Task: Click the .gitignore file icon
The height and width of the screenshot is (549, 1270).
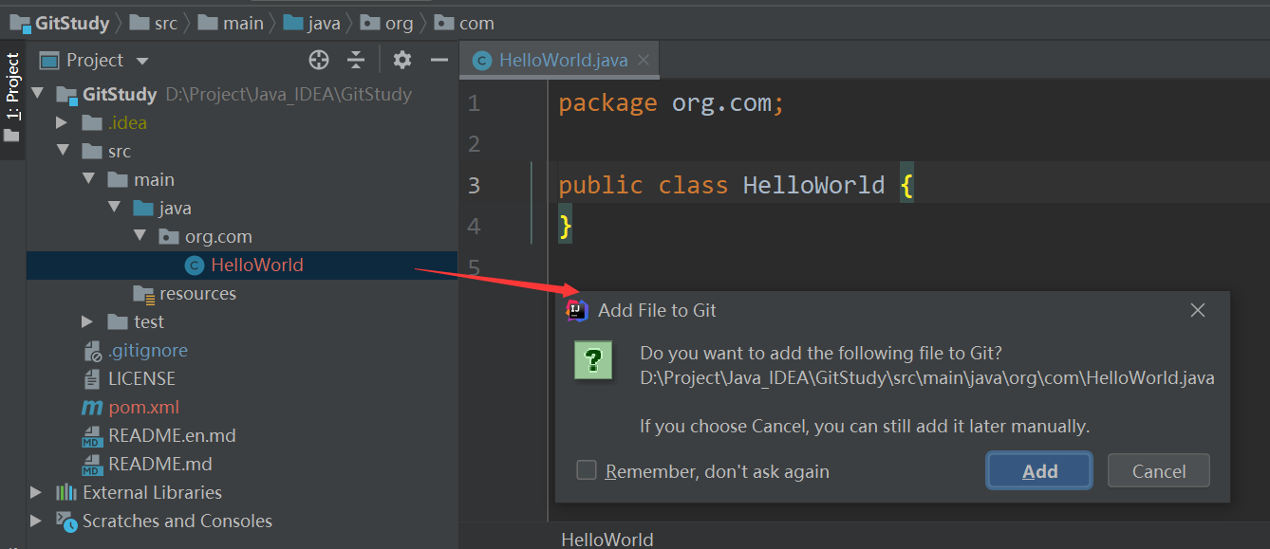Action: pyautogui.click(x=92, y=351)
